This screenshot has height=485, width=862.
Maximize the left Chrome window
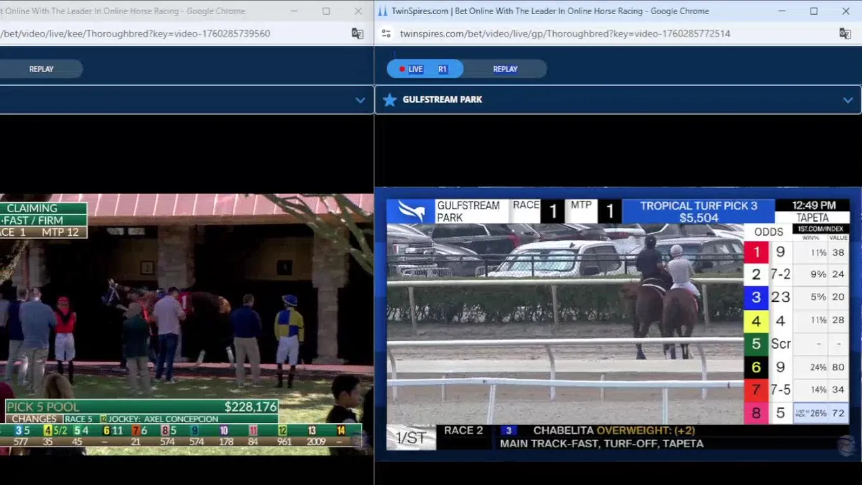(326, 11)
